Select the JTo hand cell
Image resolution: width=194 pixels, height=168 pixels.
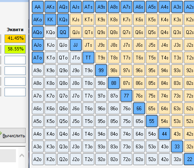coord(76,57)
